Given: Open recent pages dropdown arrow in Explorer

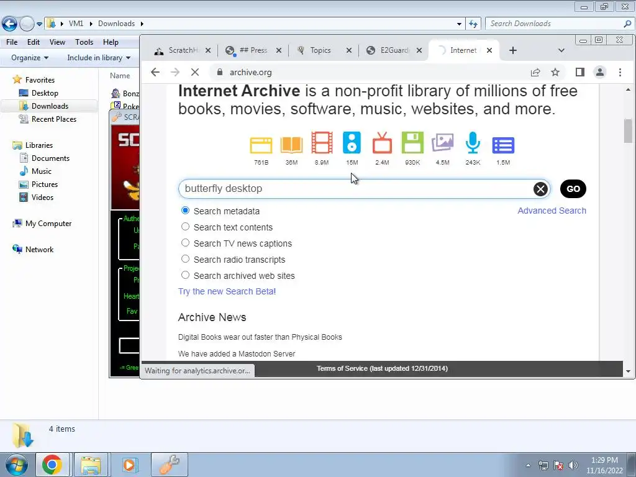Looking at the screenshot, I should click(39, 24).
